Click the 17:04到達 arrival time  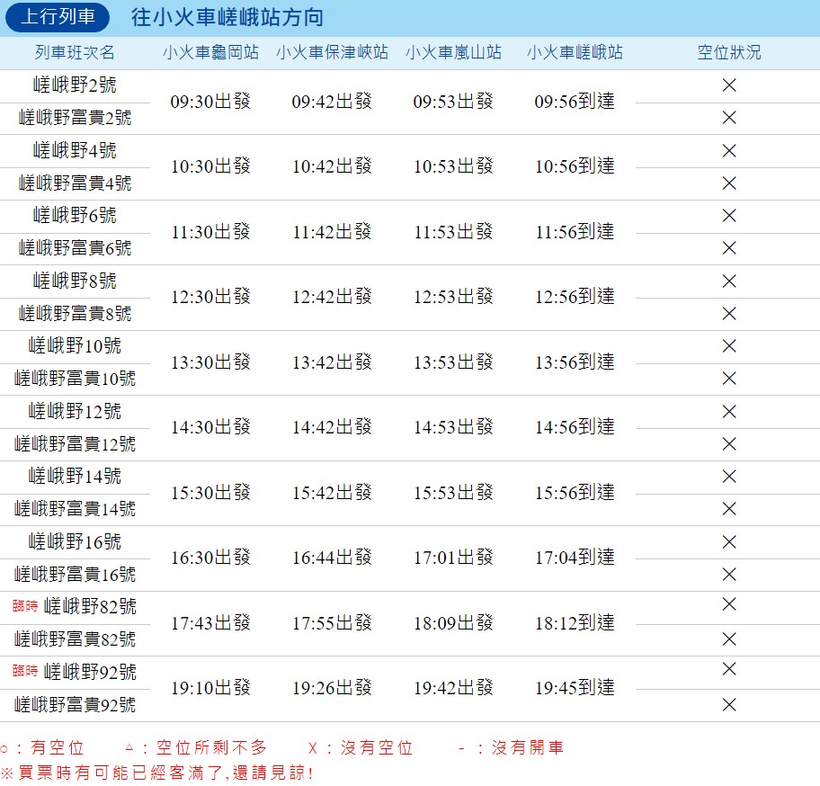coord(575,558)
